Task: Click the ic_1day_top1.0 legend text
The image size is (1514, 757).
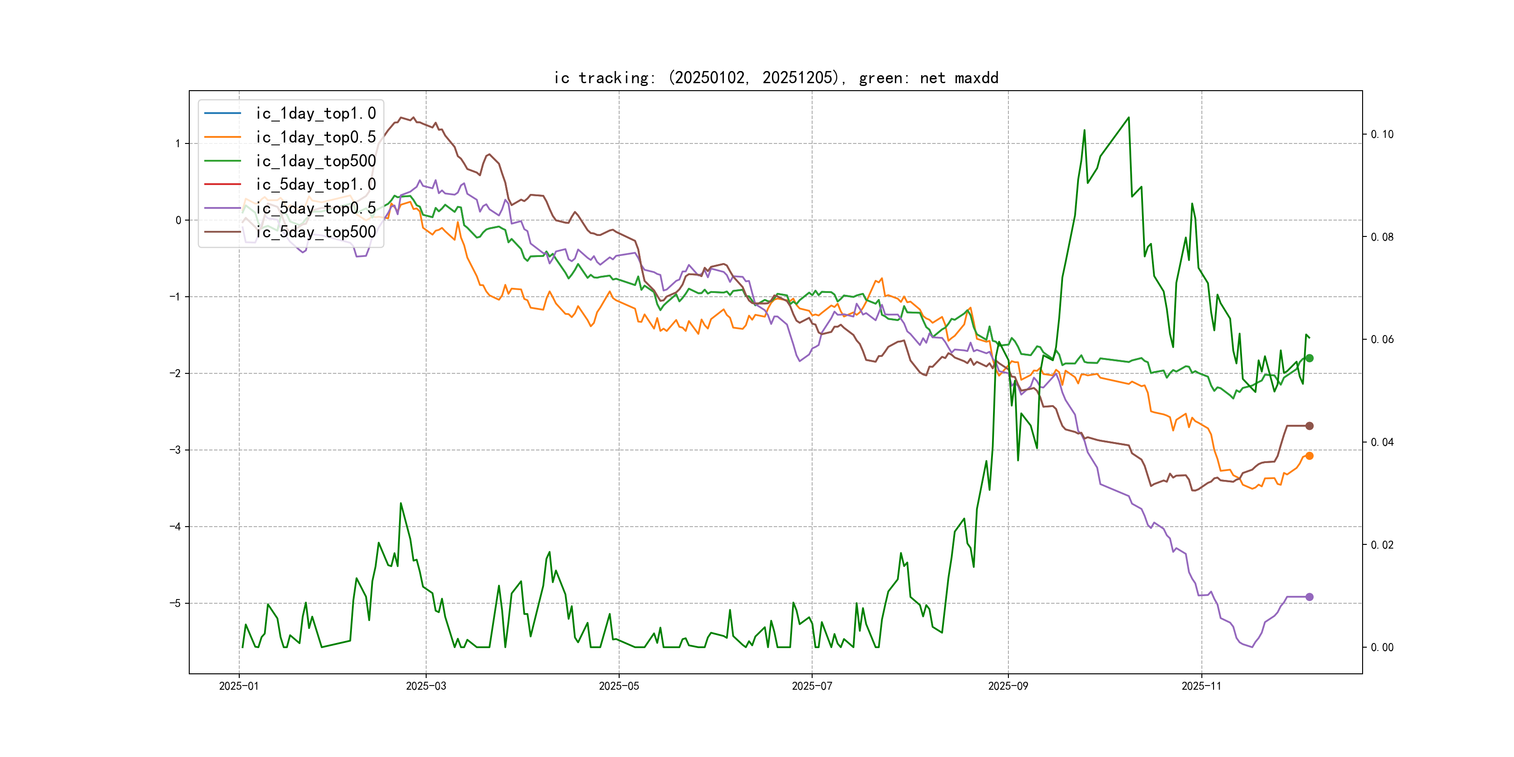Action: [315, 113]
